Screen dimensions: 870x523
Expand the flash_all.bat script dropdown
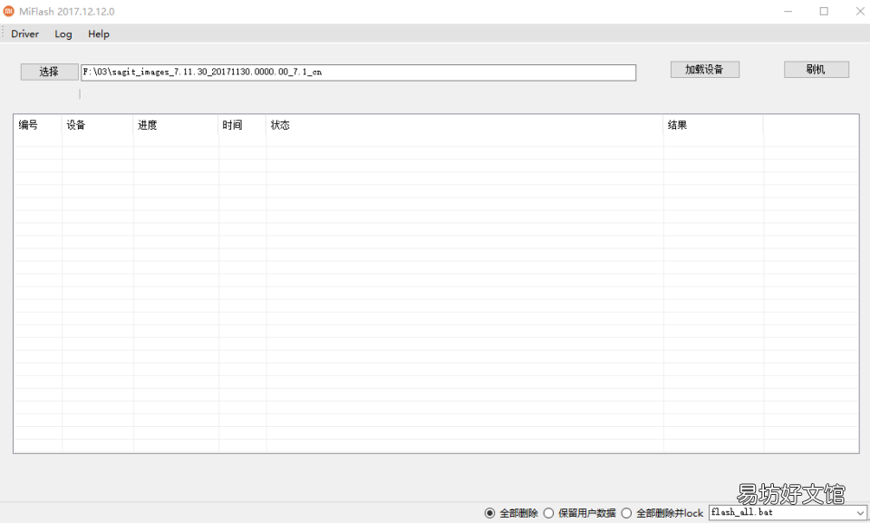pyautogui.click(x=860, y=513)
